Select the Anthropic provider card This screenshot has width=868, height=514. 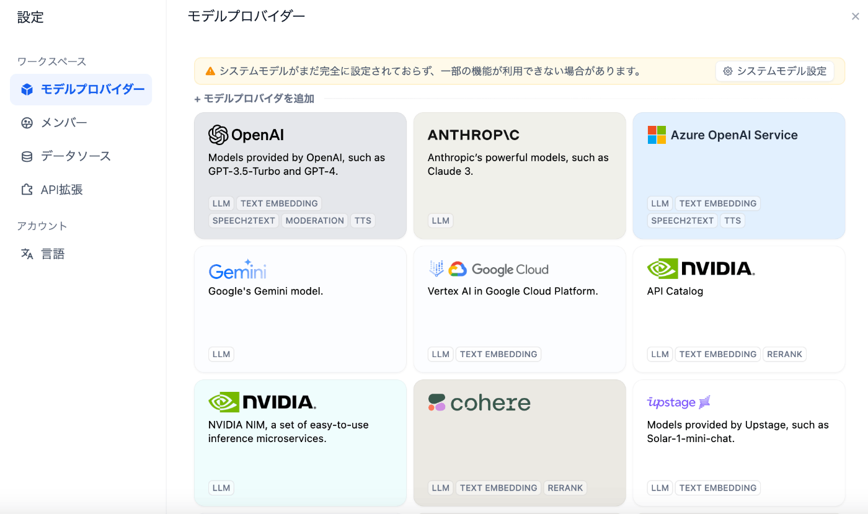[520, 175]
